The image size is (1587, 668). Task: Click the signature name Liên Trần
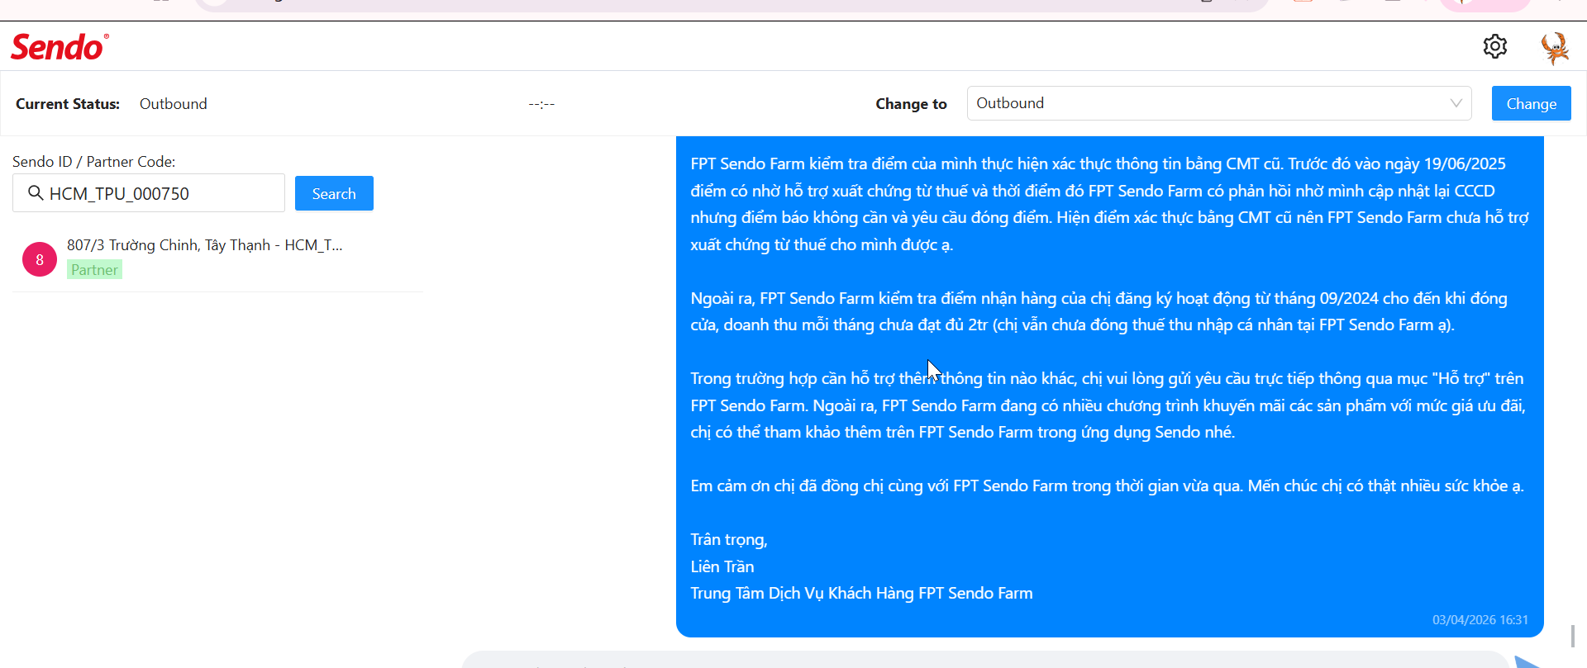[722, 566]
